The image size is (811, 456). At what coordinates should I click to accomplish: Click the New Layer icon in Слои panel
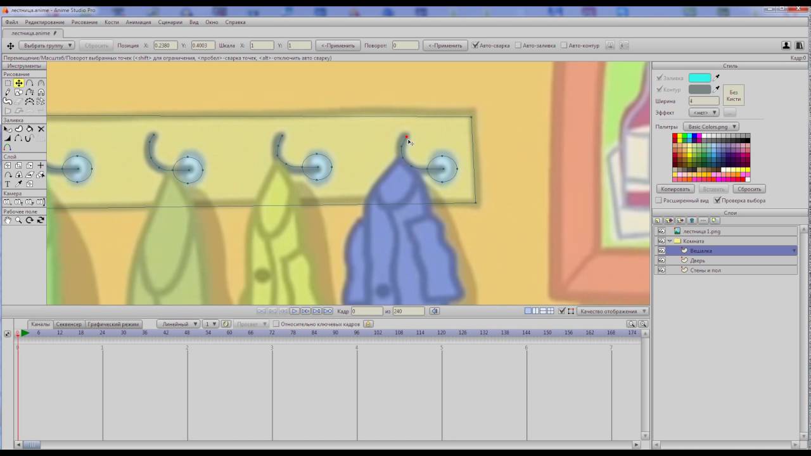point(658,220)
